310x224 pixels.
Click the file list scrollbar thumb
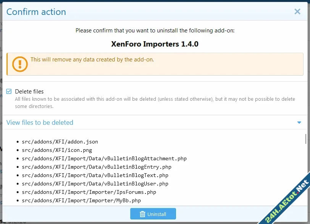[x=305, y=139]
